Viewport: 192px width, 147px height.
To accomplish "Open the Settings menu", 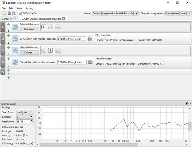I will pyautogui.click(x=30, y=8).
